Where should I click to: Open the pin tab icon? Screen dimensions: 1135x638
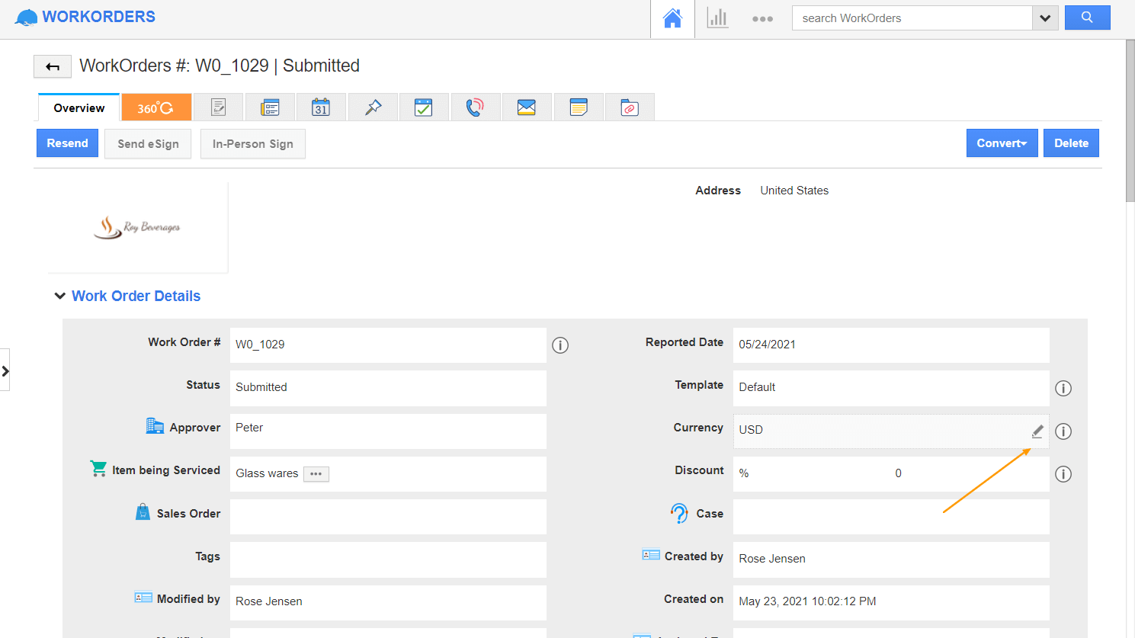(x=373, y=107)
